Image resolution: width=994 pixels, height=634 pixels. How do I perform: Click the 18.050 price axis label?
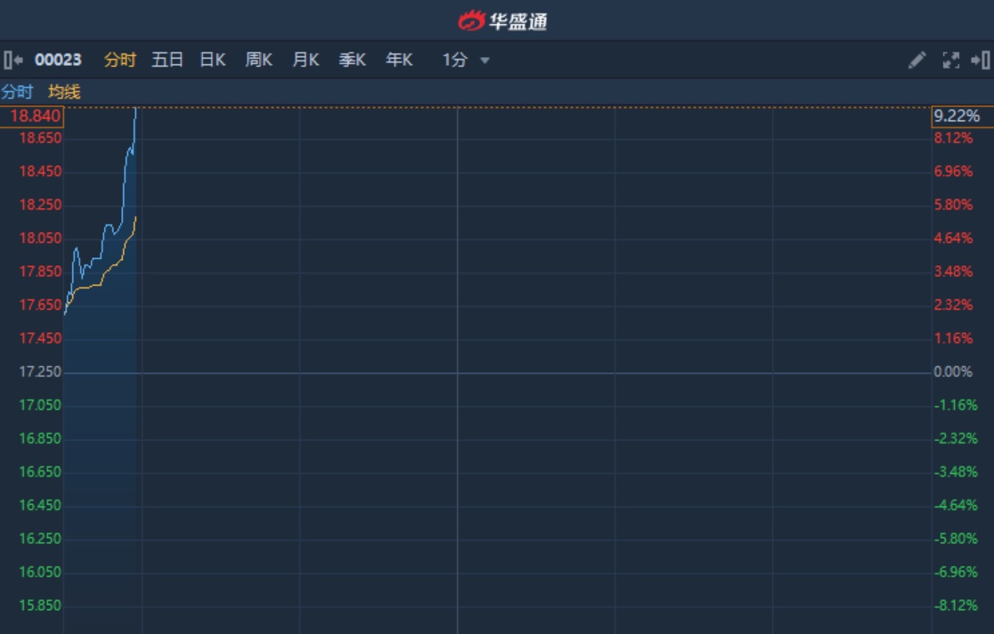tap(41, 239)
